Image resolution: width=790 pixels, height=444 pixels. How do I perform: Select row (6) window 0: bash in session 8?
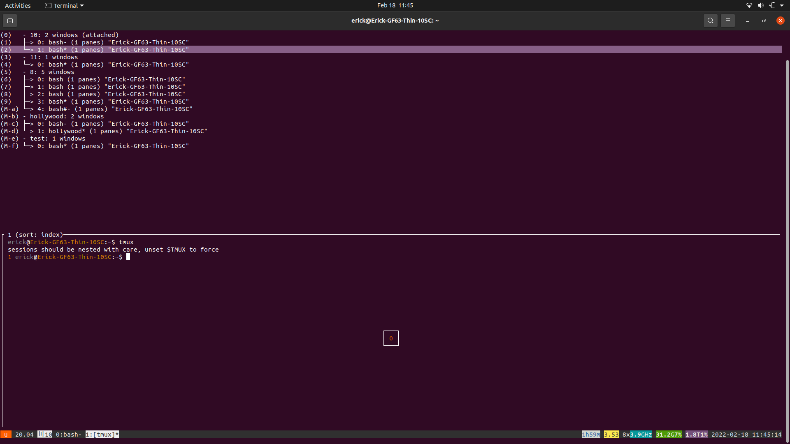(391, 79)
